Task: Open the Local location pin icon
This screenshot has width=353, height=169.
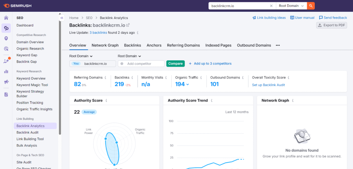Action: pyautogui.click(x=6, y=39)
